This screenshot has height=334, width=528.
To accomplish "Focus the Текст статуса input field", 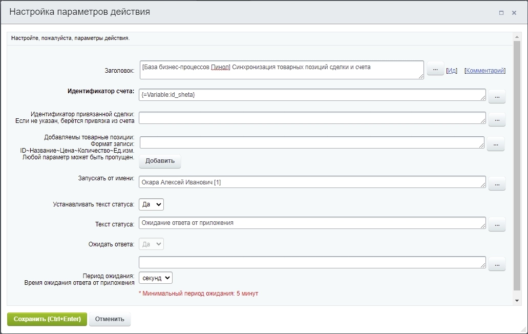I will pos(312,223).
